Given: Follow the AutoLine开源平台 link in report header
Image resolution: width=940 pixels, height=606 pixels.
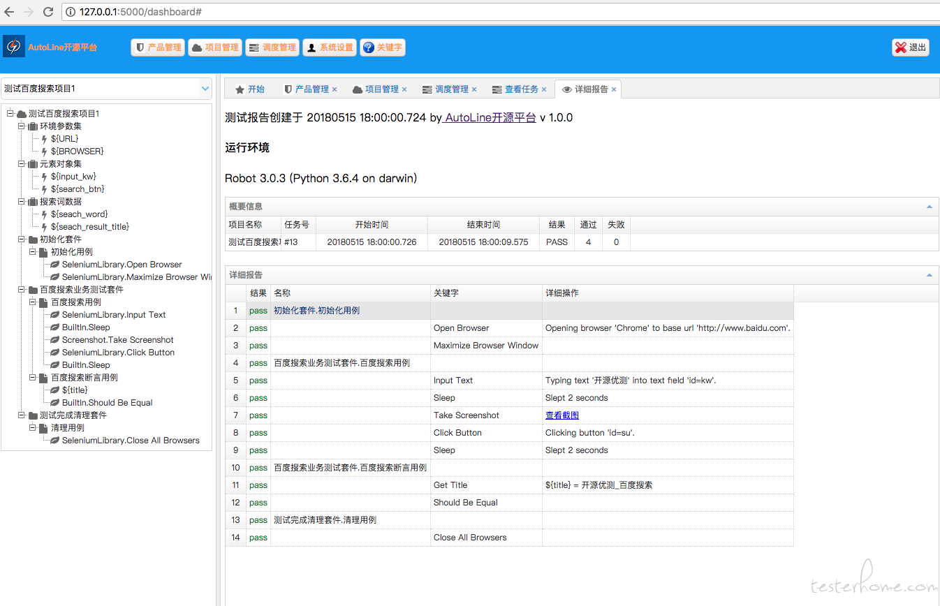Looking at the screenshot, I should (490, 118).
